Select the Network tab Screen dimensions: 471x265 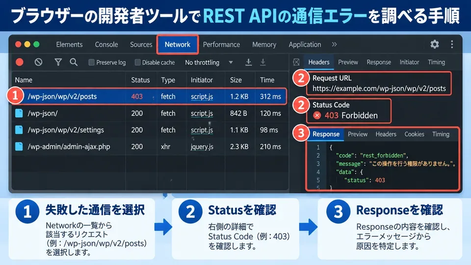[178, 45]
